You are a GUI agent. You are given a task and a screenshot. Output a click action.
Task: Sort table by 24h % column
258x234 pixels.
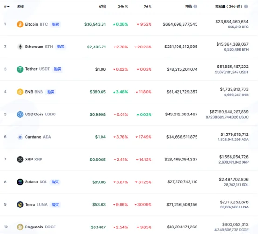point(122,7)
